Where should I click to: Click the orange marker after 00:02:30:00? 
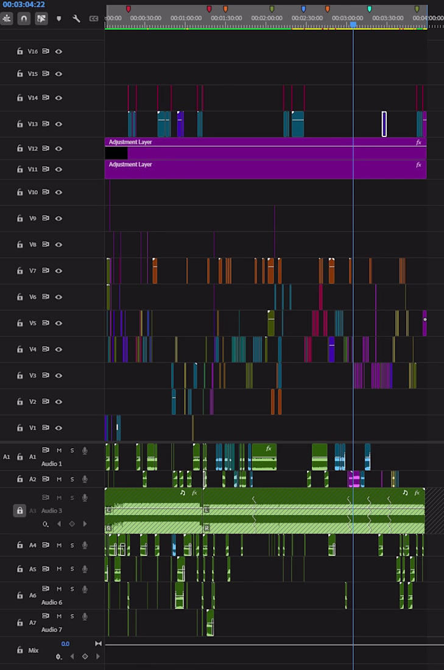pyautogui.click(x=327, y=9)
